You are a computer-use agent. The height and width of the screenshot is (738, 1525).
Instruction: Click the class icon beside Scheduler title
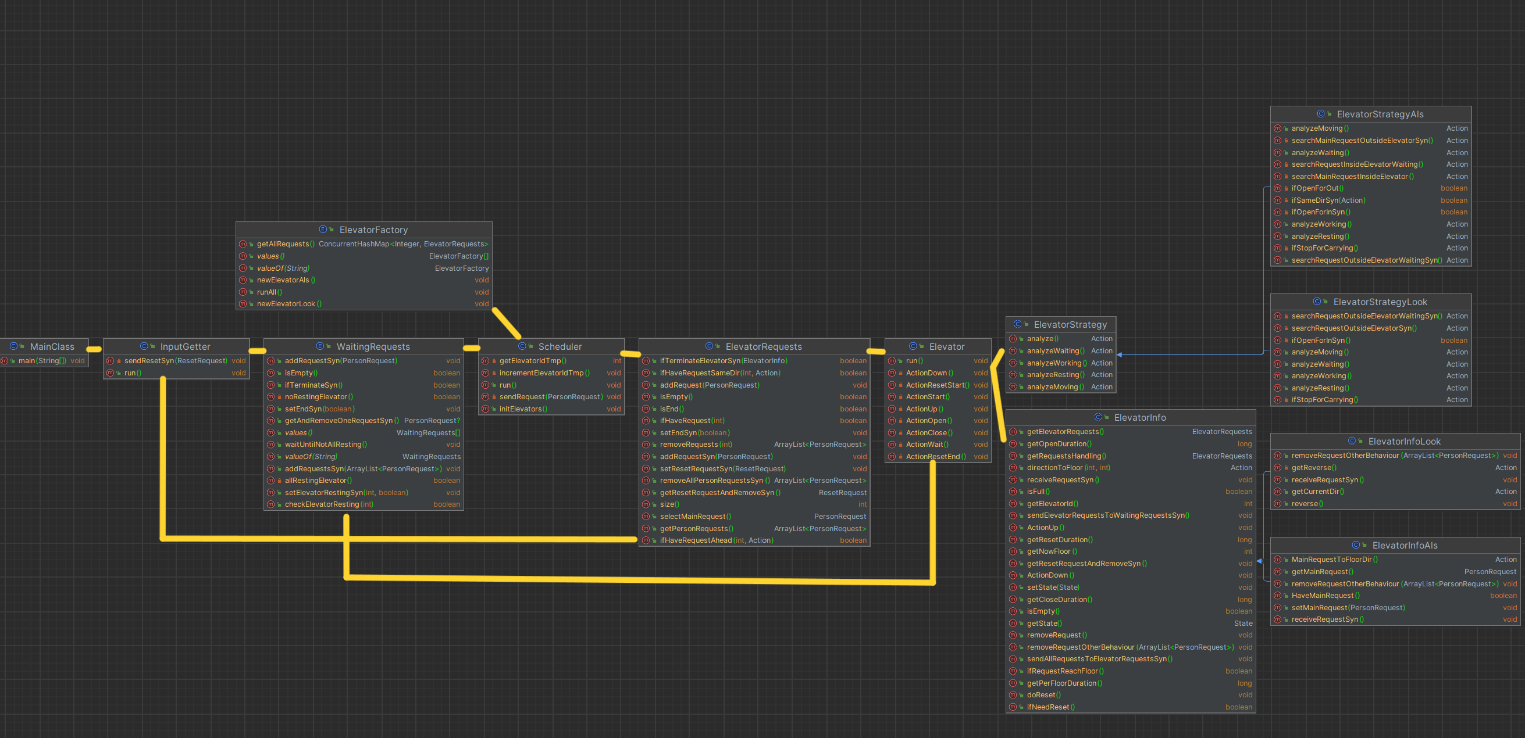[522, 346]
